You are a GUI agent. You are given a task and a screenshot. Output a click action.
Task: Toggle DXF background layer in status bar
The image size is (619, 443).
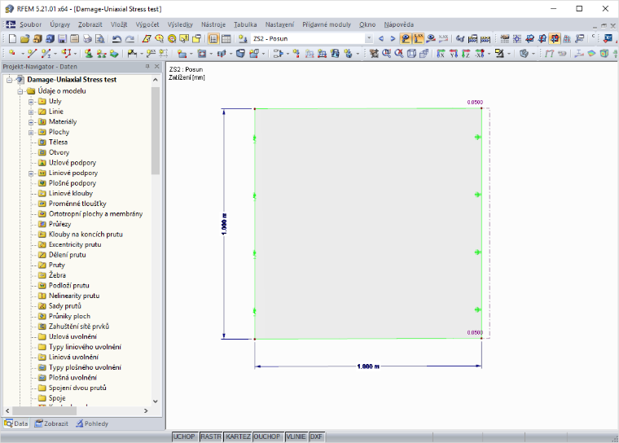click(316, 436)
